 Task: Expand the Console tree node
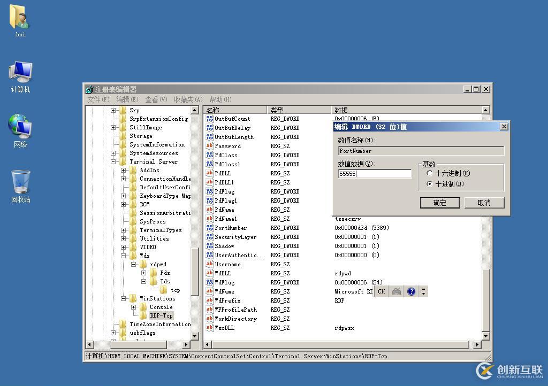(x=134, y=307)
